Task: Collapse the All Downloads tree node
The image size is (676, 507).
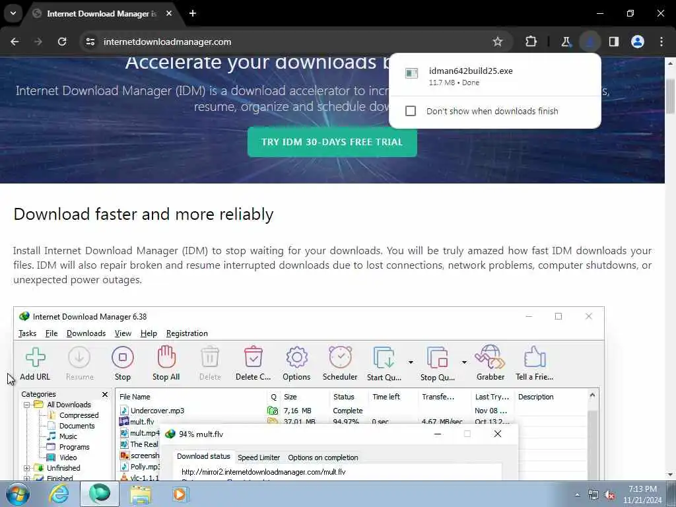Action: (26, 405)
